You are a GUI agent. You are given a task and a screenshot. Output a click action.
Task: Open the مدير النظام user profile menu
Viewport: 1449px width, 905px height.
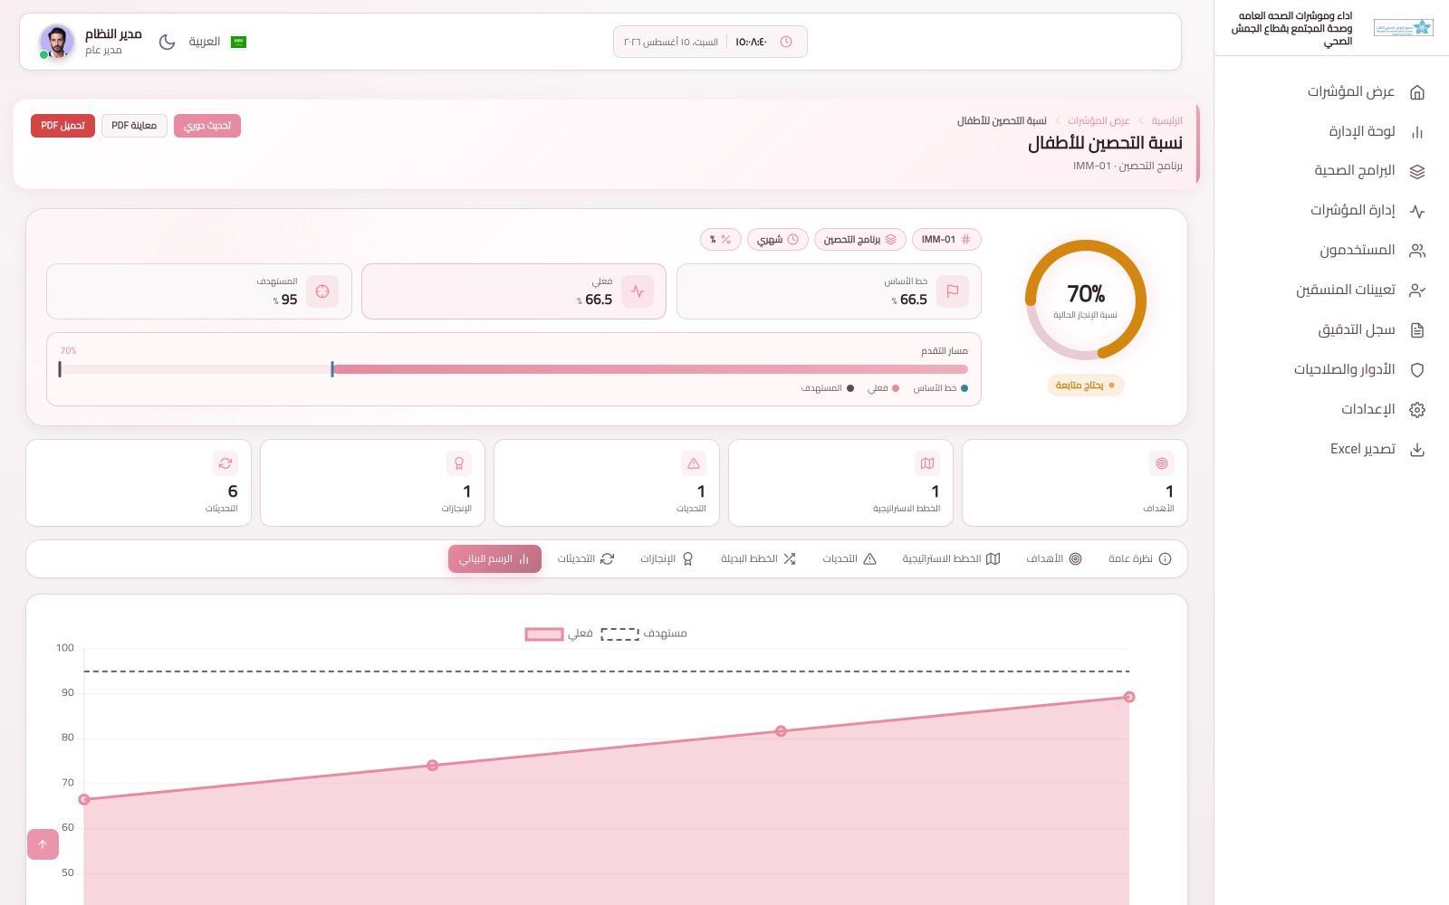click(x=91, y=42)
